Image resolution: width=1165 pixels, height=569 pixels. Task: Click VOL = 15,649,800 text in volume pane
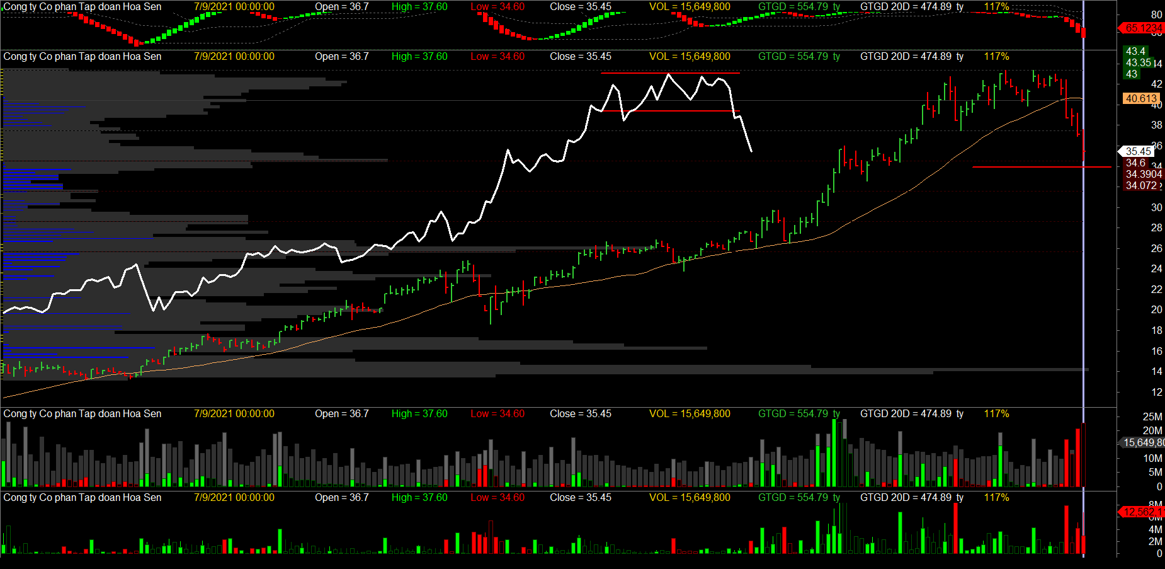(690, 414)
